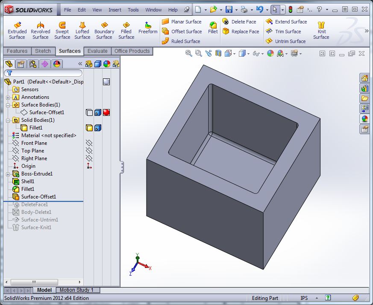Click the Rebuild traffic light icon
Viewport: 373px width, 305px height.
[291, 10]
